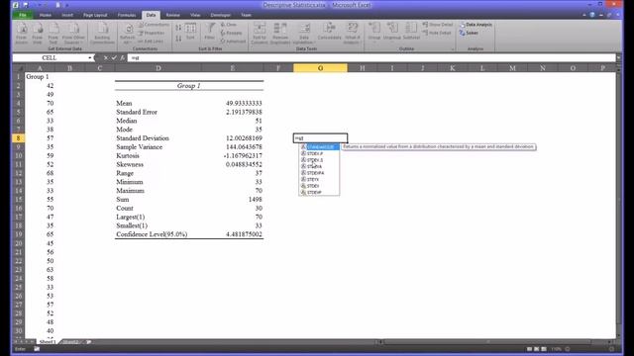Open the Ungroup outline dropdown
The width and height of the screenshot is (634, 356).
tap(392, 33)
